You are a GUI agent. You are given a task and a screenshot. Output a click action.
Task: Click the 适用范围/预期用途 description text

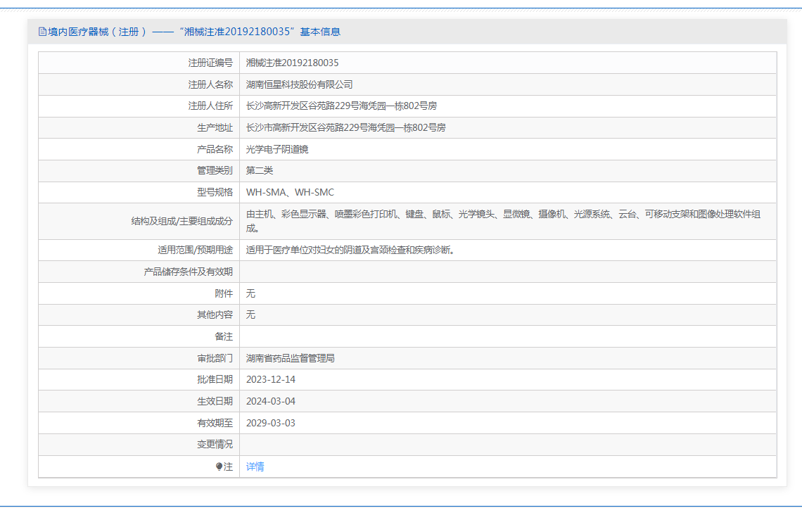pos(350,250)
